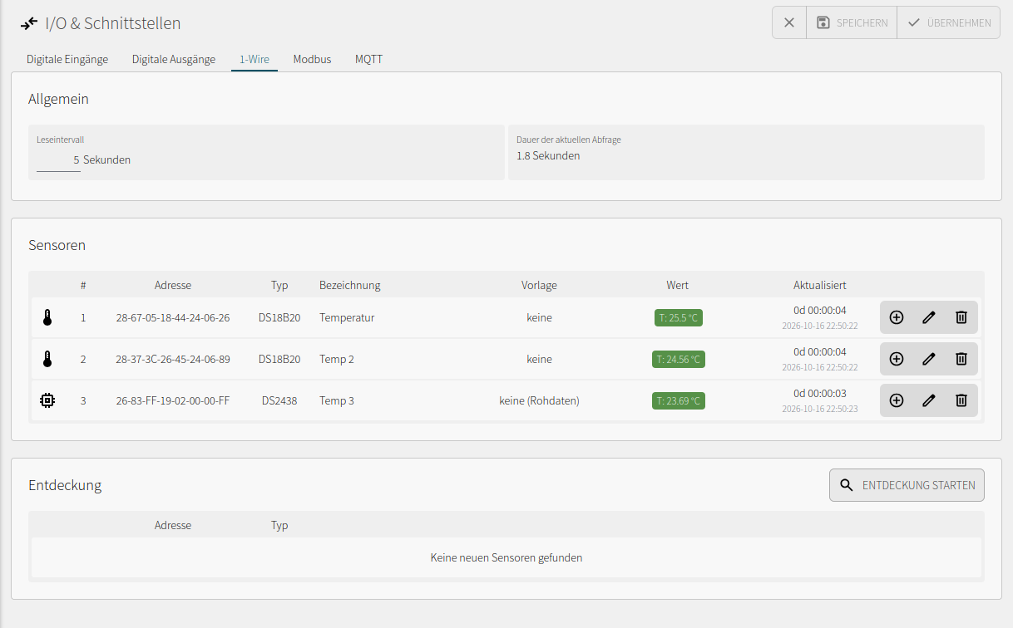Viewport: 1013px width, 628px height.
Task: Close the dialog with the X button
Action: 789,22
